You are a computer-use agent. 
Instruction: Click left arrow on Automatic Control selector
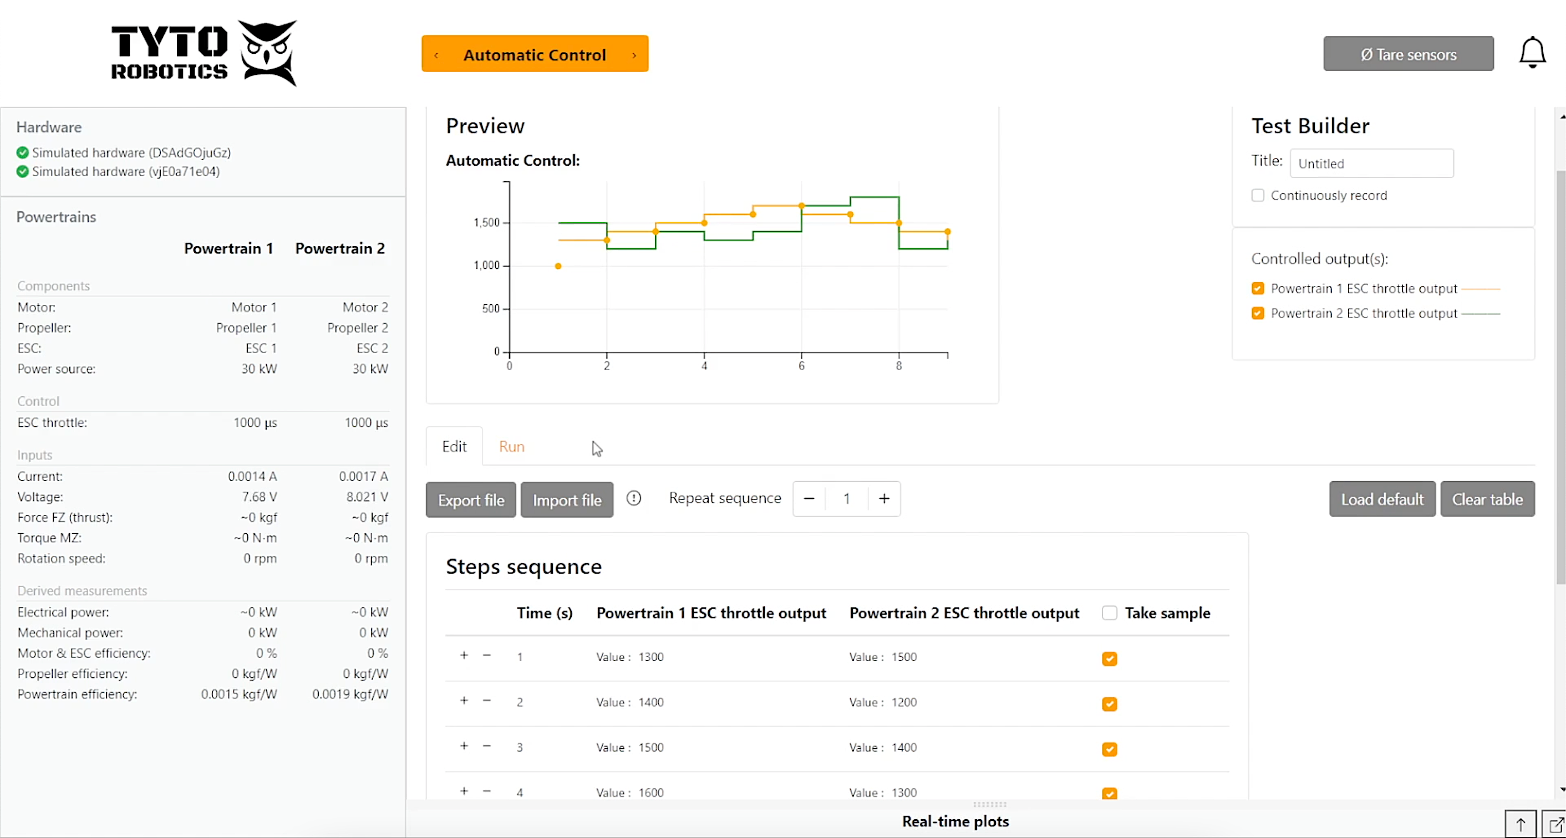pos(436,54)
